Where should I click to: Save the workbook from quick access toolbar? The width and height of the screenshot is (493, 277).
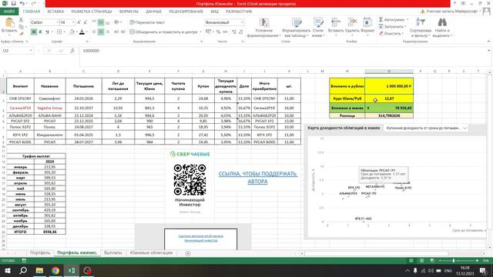(x=13, y=3)
